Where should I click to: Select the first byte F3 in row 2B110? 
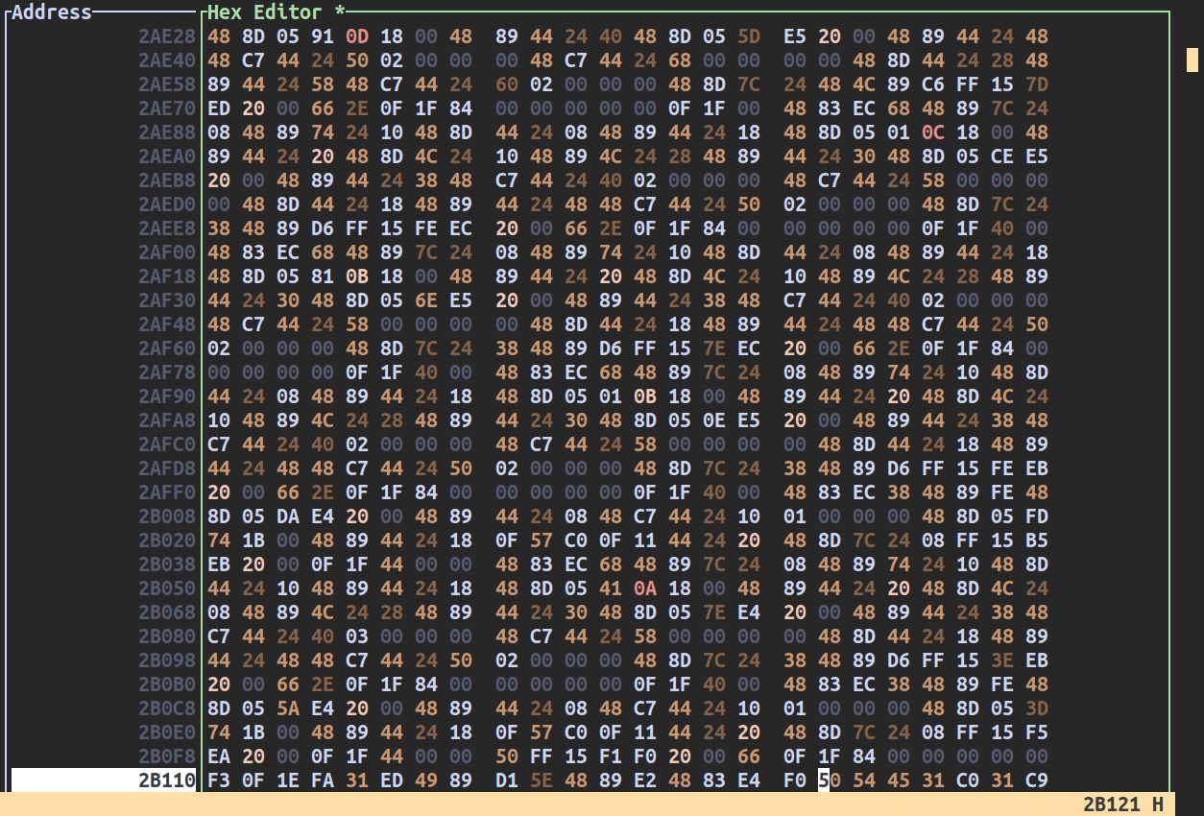[219, 780]
